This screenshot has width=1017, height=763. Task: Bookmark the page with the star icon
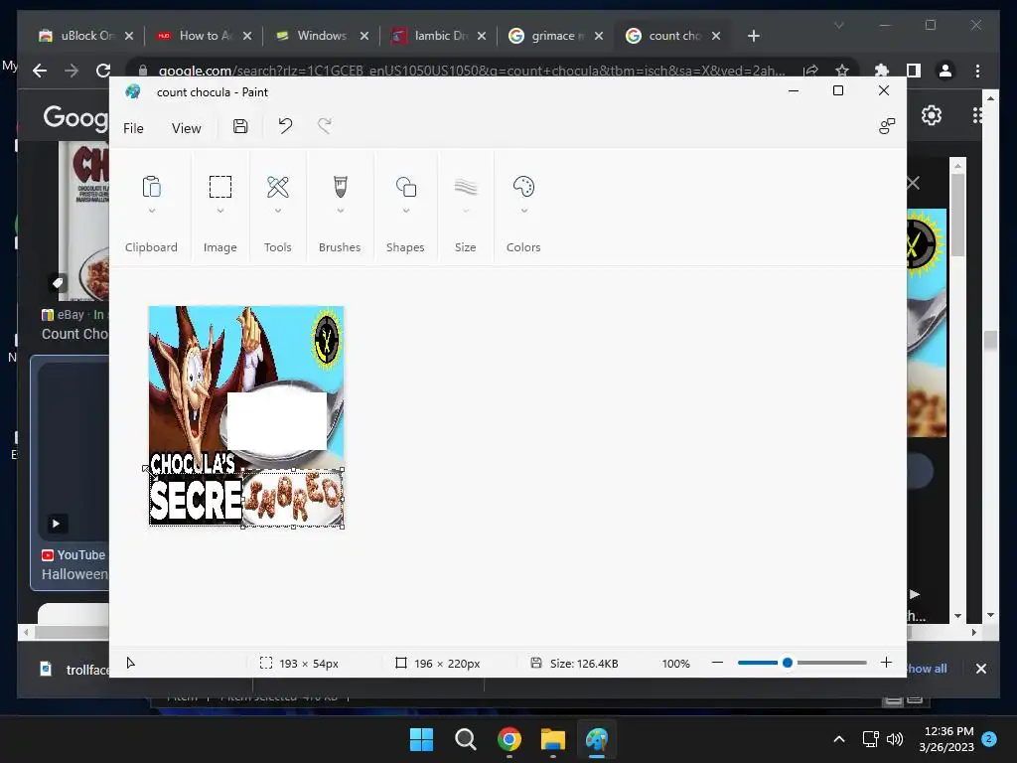(842, 71)
